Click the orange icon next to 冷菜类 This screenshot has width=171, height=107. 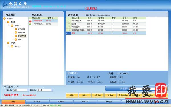click(x=12, y=47)
